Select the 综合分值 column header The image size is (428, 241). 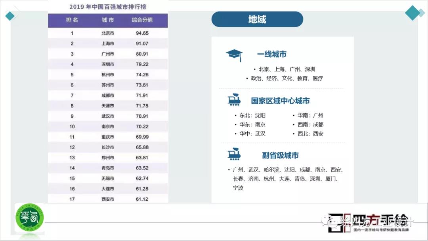(x=142, y=20)
